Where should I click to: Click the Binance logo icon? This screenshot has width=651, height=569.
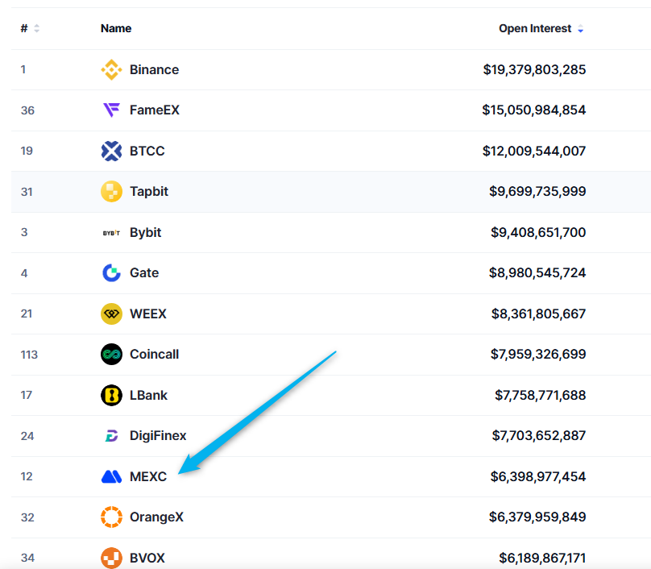point(111,69)
